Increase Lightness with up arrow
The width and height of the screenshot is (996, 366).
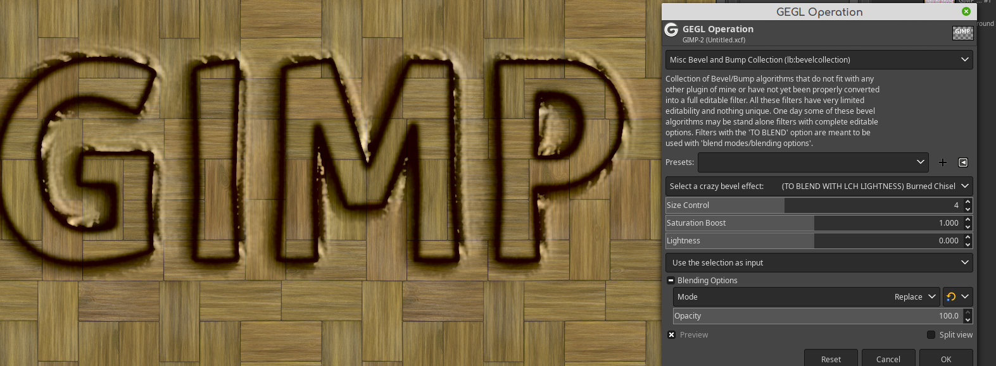(968, 237)
